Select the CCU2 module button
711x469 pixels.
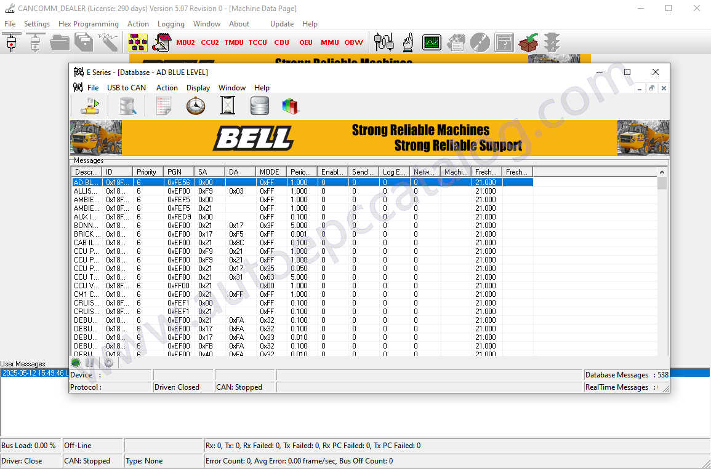209,42
